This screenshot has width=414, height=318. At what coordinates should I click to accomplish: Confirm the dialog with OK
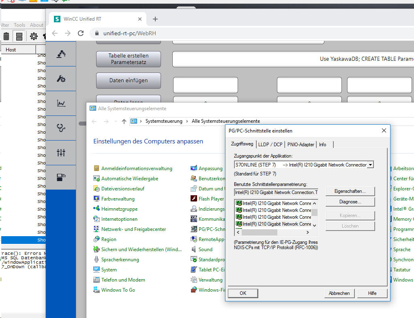(243, 293)
